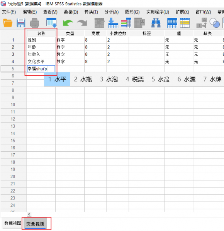224x231 pixels.
Task: Select row header number 3
Action: [13, 54]
